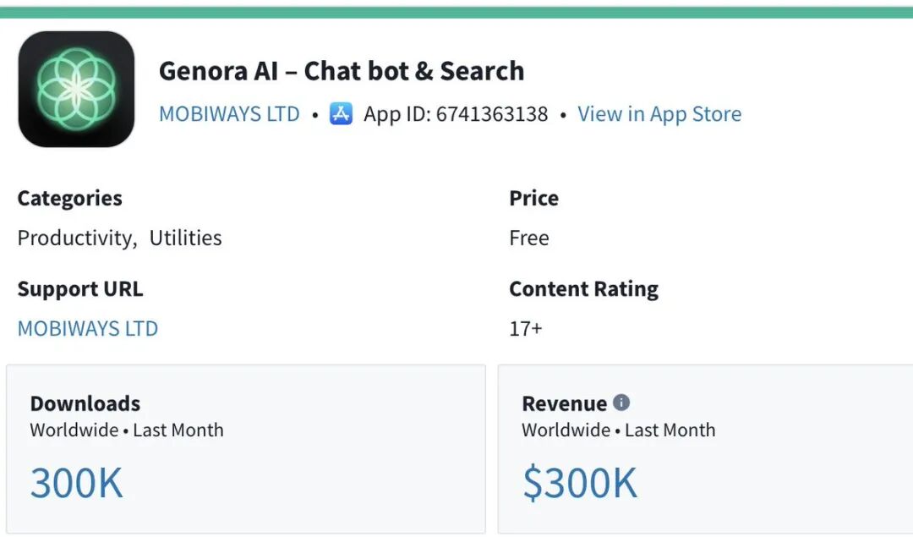Click the Revenue card heading
The width and height of the screenshot is (913, 537).
click(x=564, y=403)
